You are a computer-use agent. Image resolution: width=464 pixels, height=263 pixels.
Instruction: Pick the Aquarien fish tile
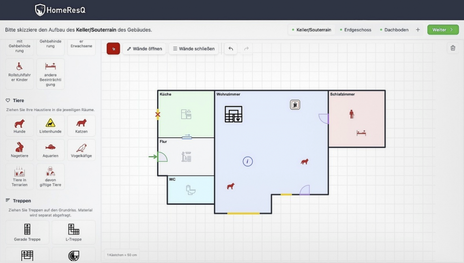[51, 150]
